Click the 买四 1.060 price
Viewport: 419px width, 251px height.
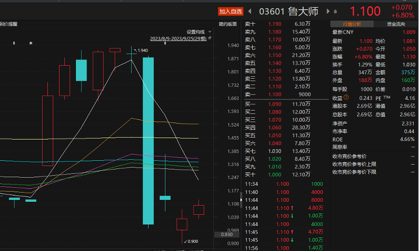275,127
